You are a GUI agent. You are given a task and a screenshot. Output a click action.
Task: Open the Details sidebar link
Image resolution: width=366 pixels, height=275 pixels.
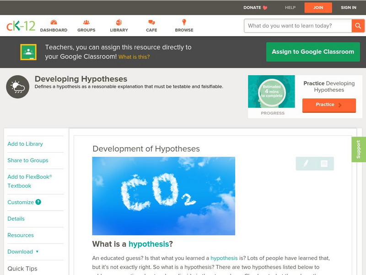coord(16,219)
